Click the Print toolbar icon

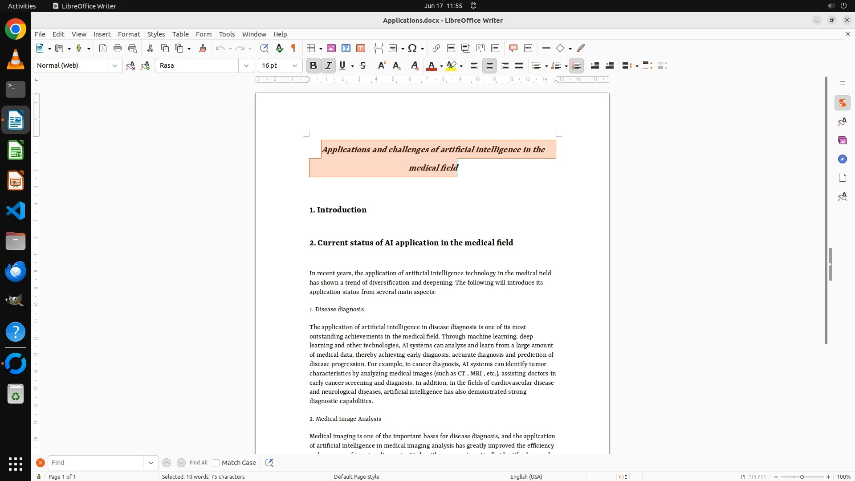tap(118, 48)
